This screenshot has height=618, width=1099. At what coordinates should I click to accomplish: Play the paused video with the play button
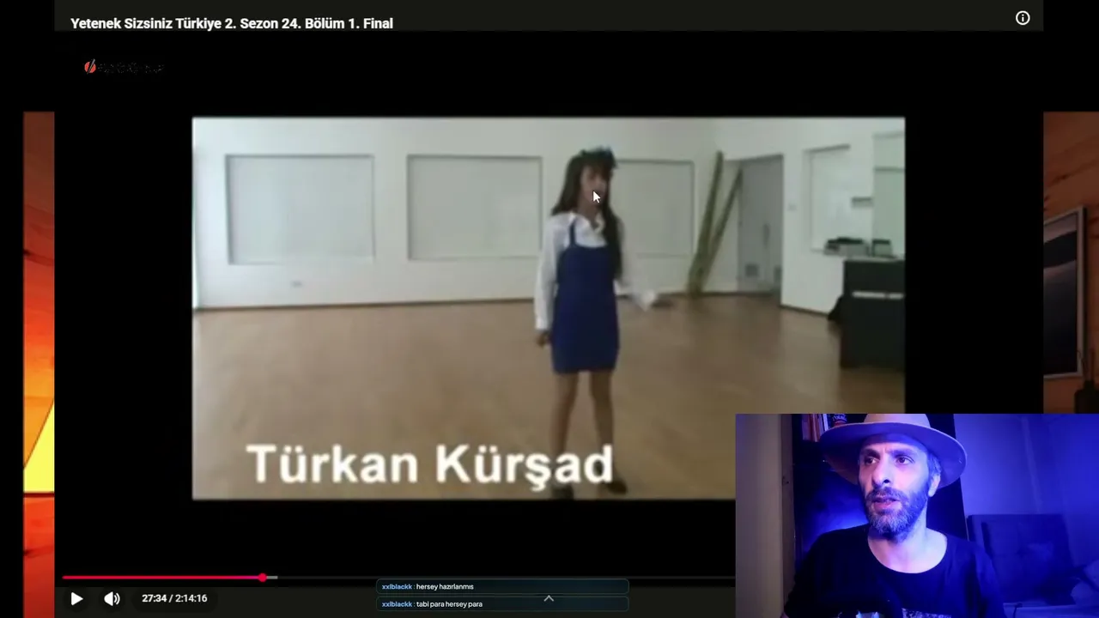[76, 598]
